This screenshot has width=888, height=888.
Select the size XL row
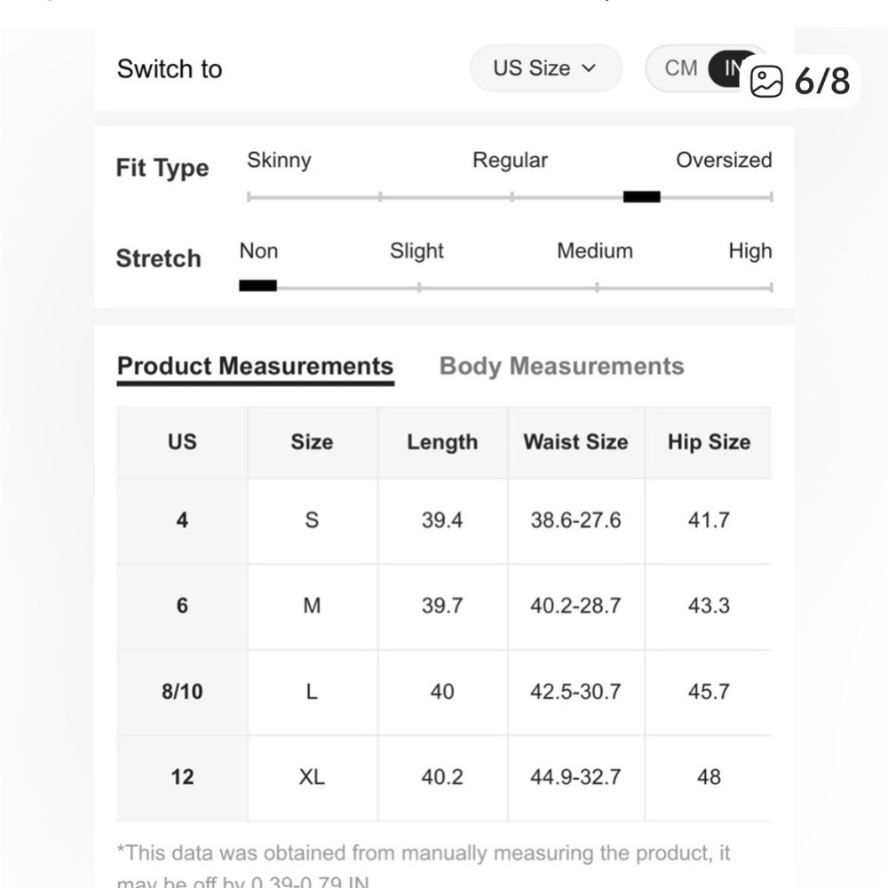(444, 777)
